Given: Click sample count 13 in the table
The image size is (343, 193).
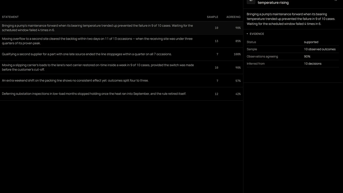Looking at the screenshot, I should tap(217, 41).
